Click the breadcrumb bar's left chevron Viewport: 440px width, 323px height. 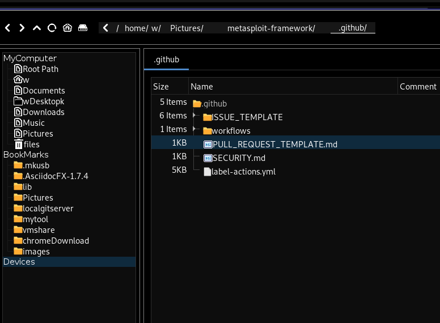coord(105,28)
